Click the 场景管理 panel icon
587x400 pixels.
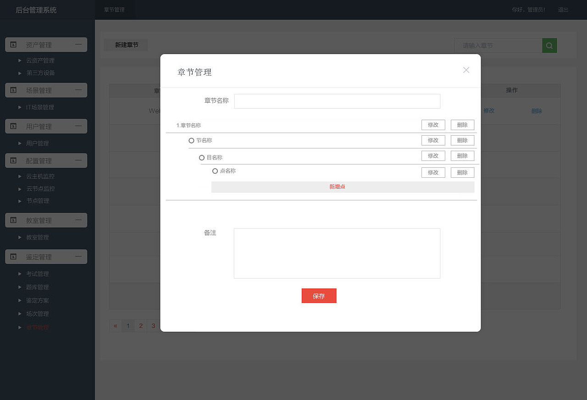click(x=13, y=90)
